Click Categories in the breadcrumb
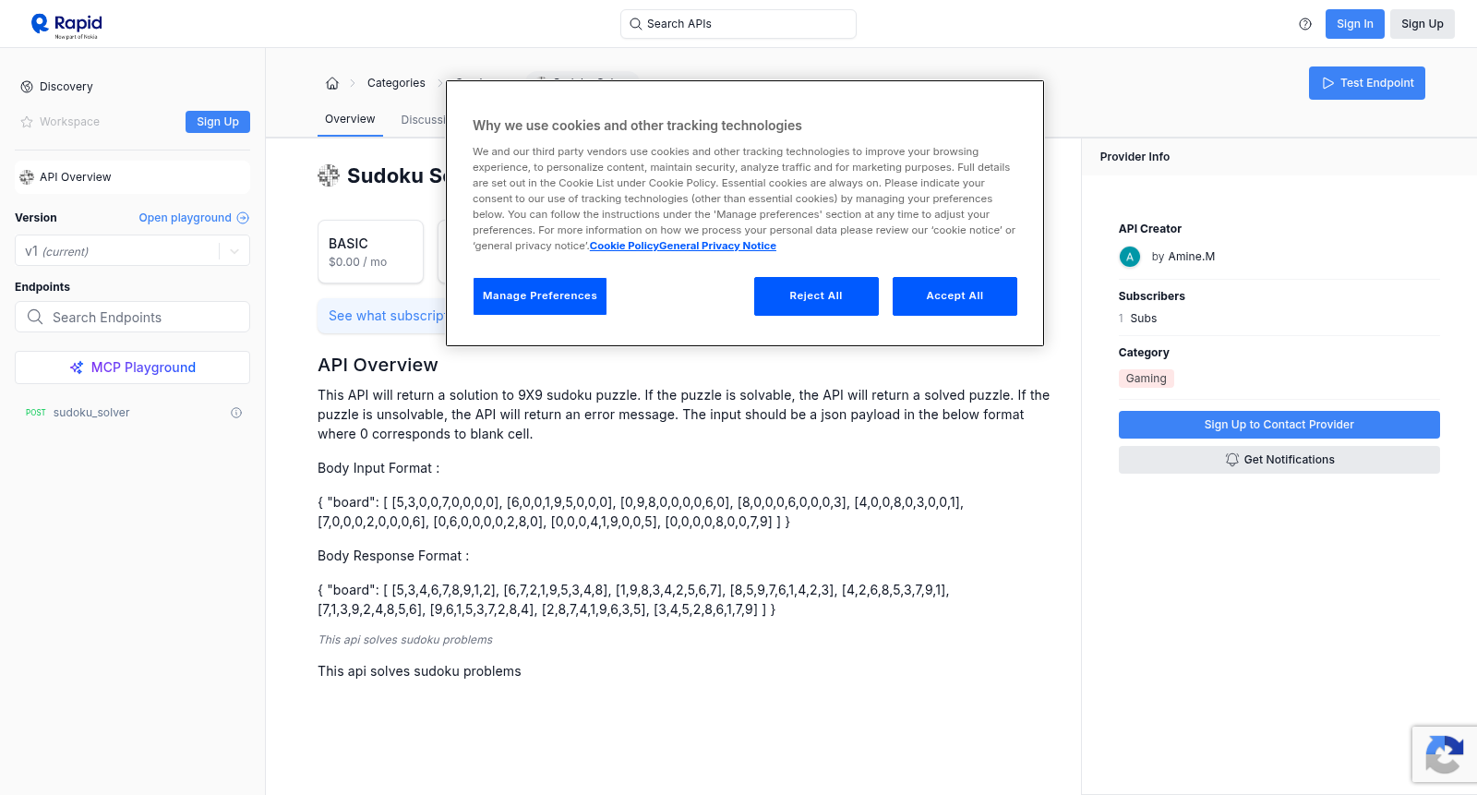This screenshot has height=795, width=1477. click(x=396, y=83)
